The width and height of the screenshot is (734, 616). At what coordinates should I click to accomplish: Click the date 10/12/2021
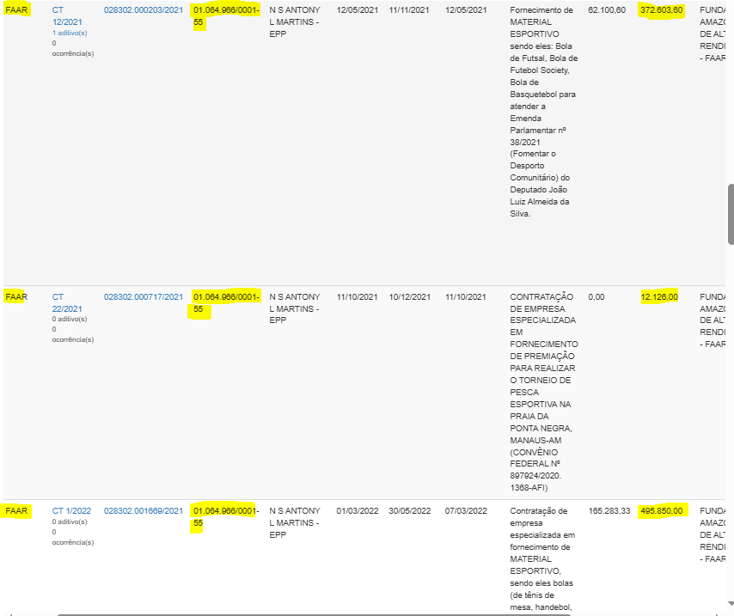pos(410,296)
